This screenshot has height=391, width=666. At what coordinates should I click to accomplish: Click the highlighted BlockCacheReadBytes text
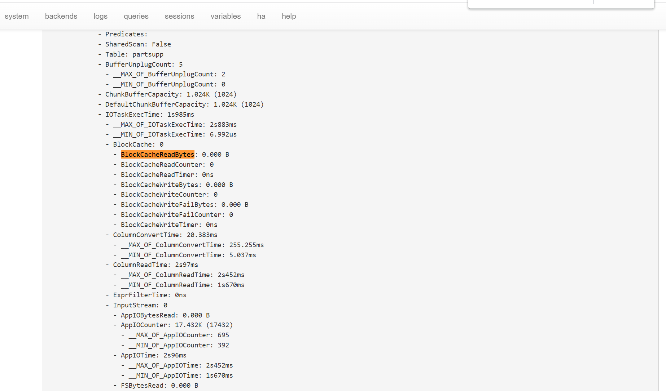pyautogui.click(x=157, y=155)
